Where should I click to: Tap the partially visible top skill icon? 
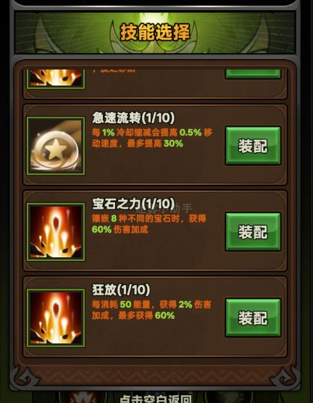(x=56, y=79)
